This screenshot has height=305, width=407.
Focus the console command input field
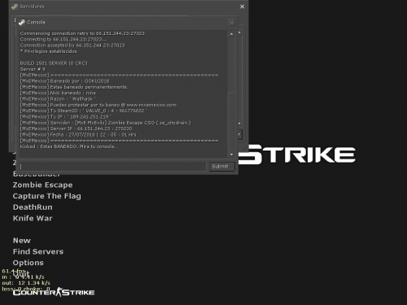click(112, 167)
